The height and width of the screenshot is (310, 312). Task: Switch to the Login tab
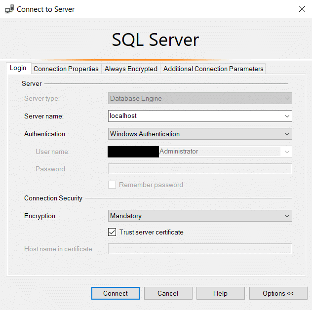pyautogui.click(x=18, y=68)
